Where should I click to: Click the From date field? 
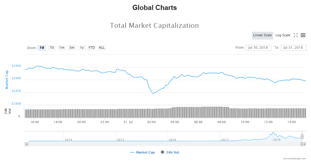[258, 48]
